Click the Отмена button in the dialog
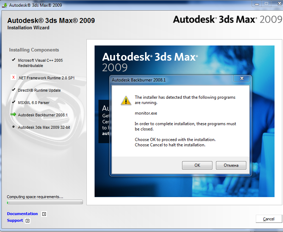The width and height of the screenshot is (283, 232). [231, 165]
